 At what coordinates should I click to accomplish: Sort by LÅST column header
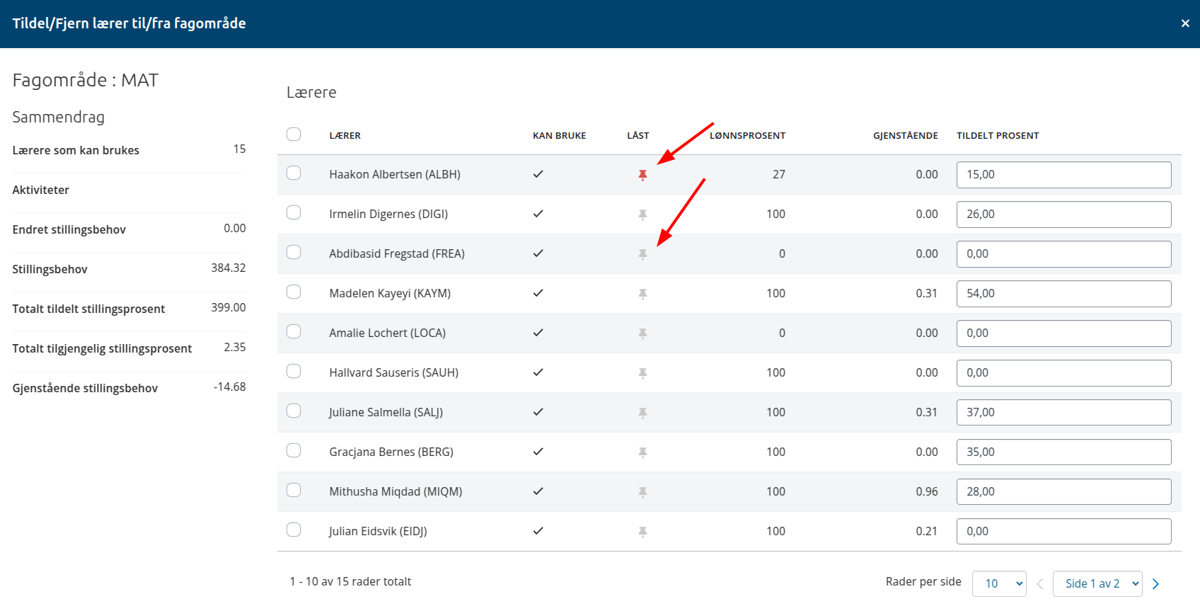click(x=638, y=136)
